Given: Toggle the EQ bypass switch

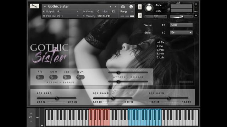Looking at the screenshot, I should (40, 77).
